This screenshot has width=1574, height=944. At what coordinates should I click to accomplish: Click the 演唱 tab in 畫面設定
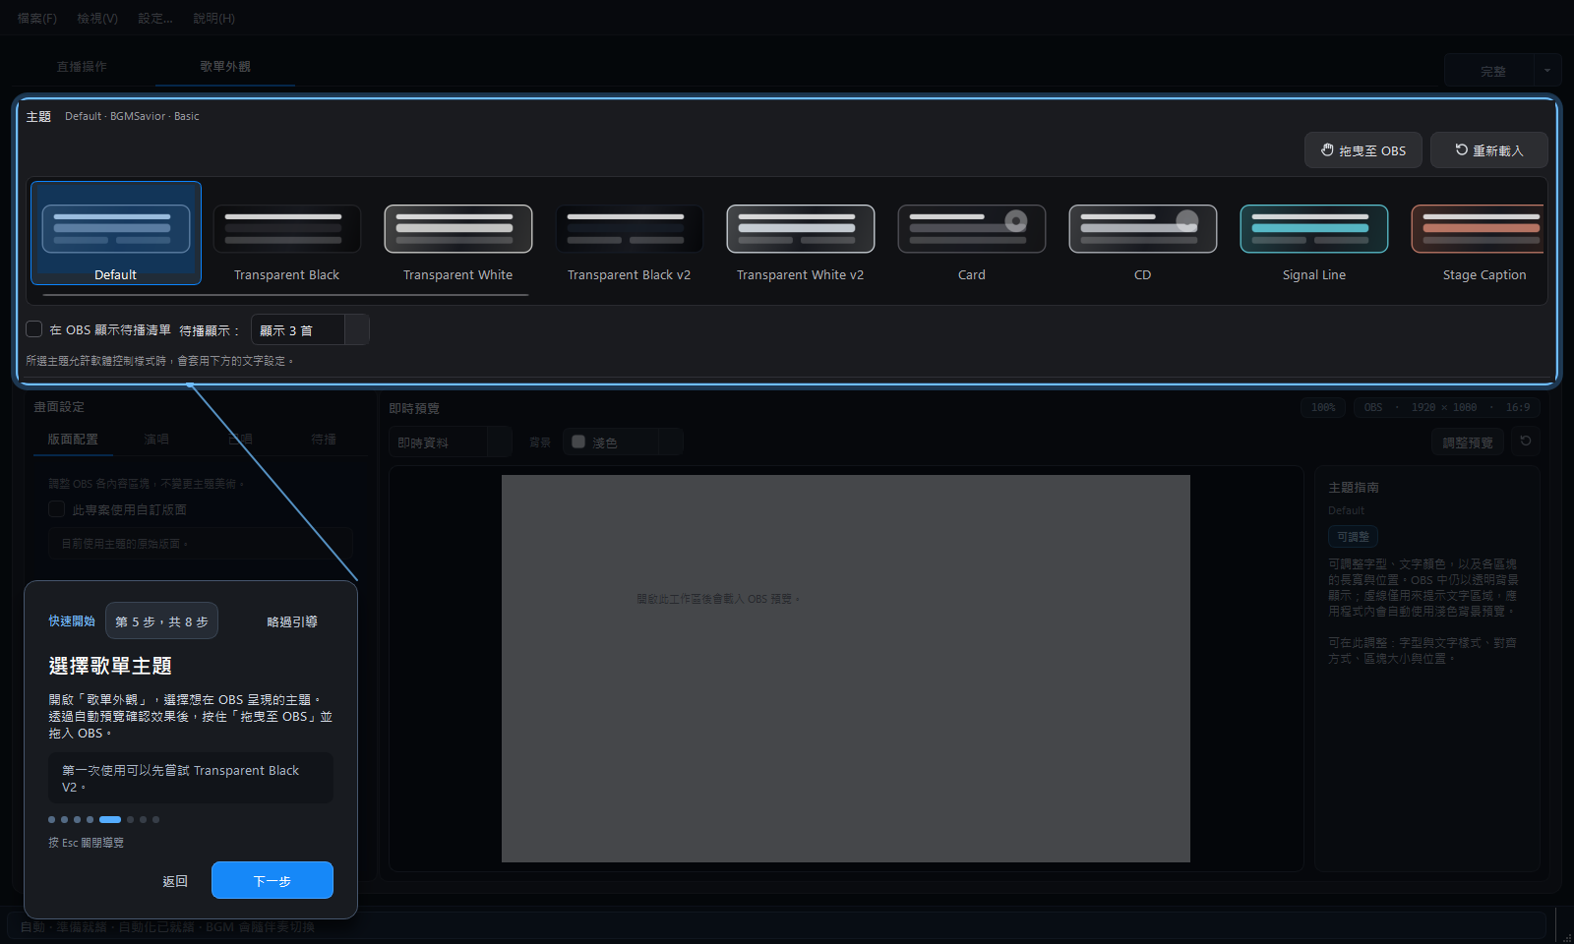156,440
